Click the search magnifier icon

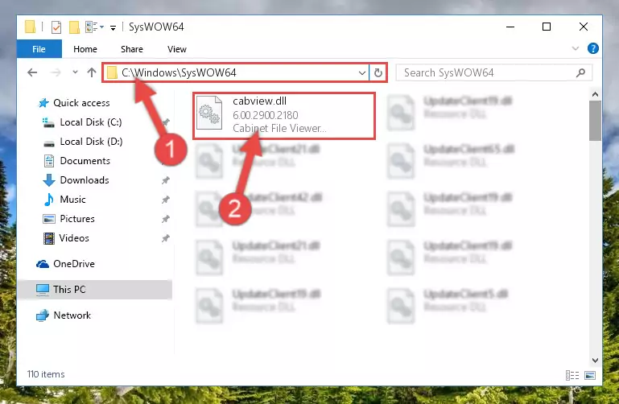tap(580, 72)
